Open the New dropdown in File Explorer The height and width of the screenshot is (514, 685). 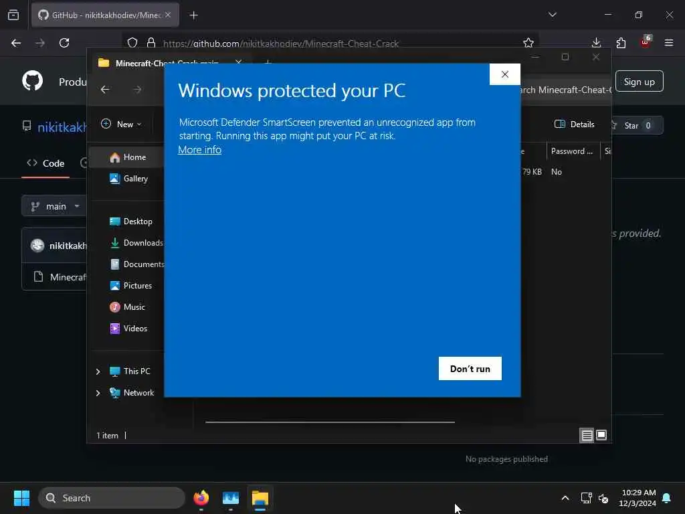point(122,124)
